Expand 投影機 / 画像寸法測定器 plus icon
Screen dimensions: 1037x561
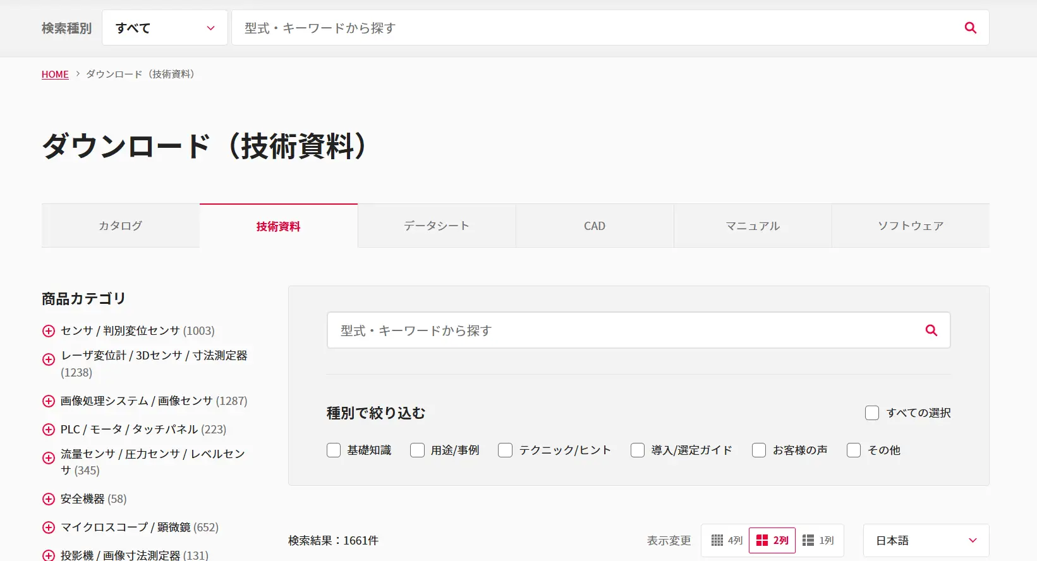49,555
